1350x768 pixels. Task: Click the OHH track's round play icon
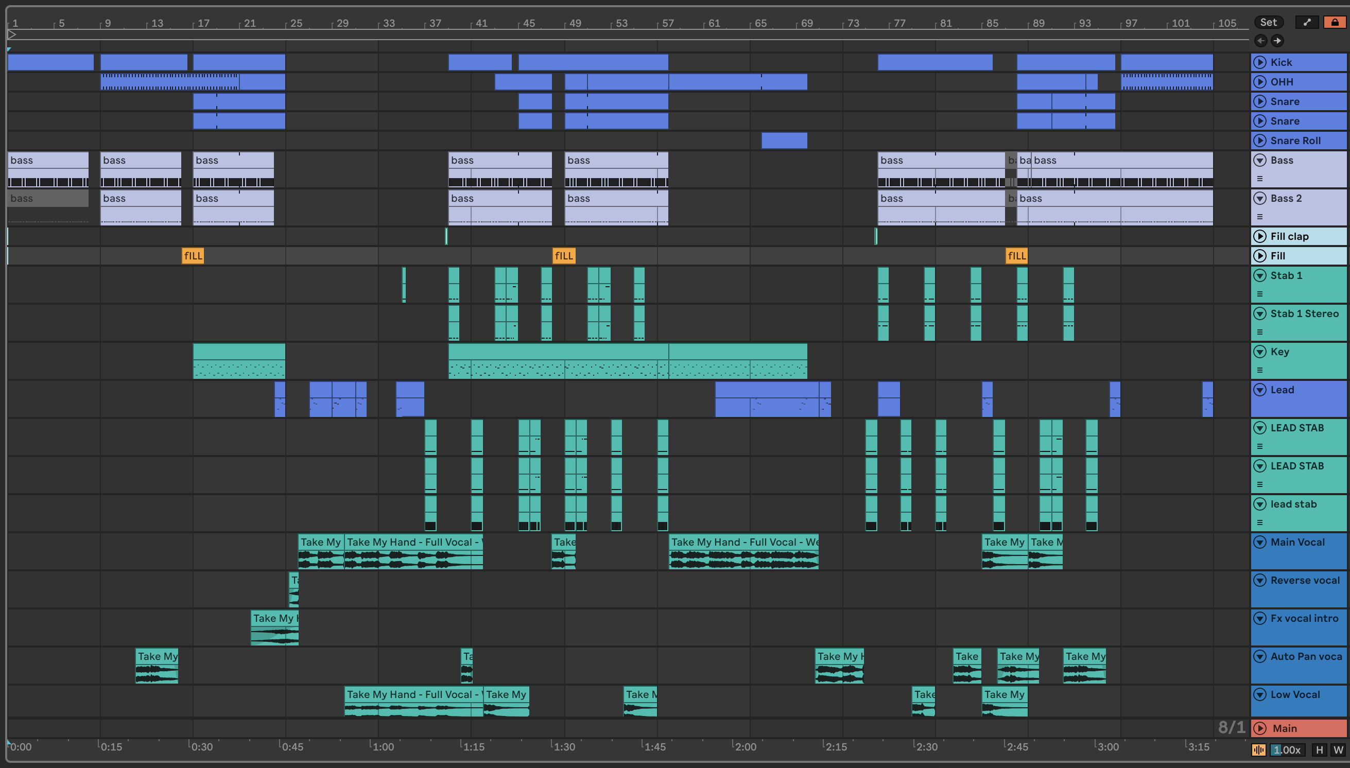click(1260, 82)
